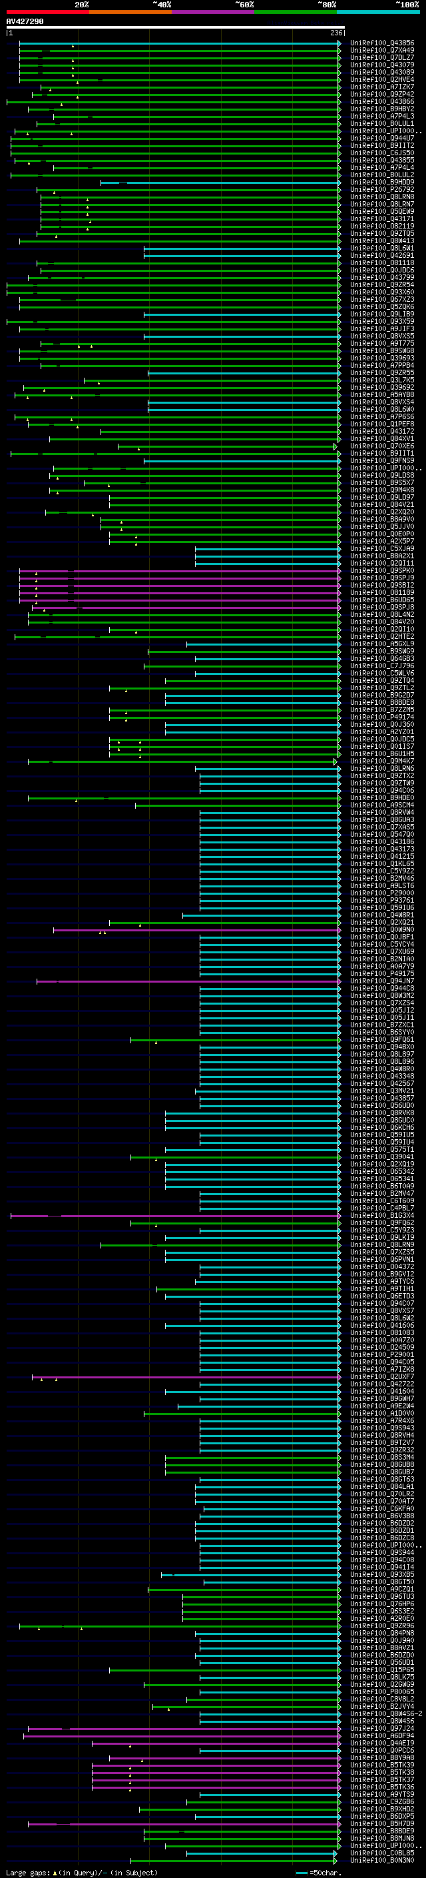This screenshot has height=1878, width=426.
Task: Select UniRef100_Q67XZ3 in the hit list
Action: coord(381,300)
